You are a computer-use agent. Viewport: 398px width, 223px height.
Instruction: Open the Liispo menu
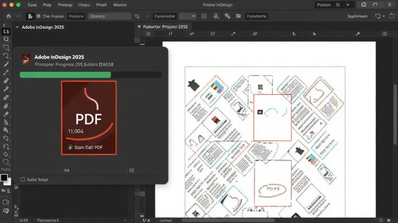84,5
